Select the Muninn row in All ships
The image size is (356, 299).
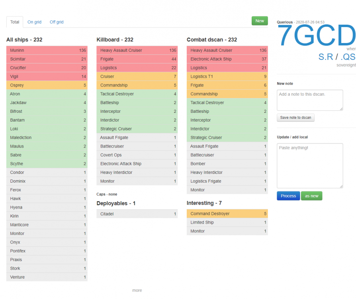[47, 50]
